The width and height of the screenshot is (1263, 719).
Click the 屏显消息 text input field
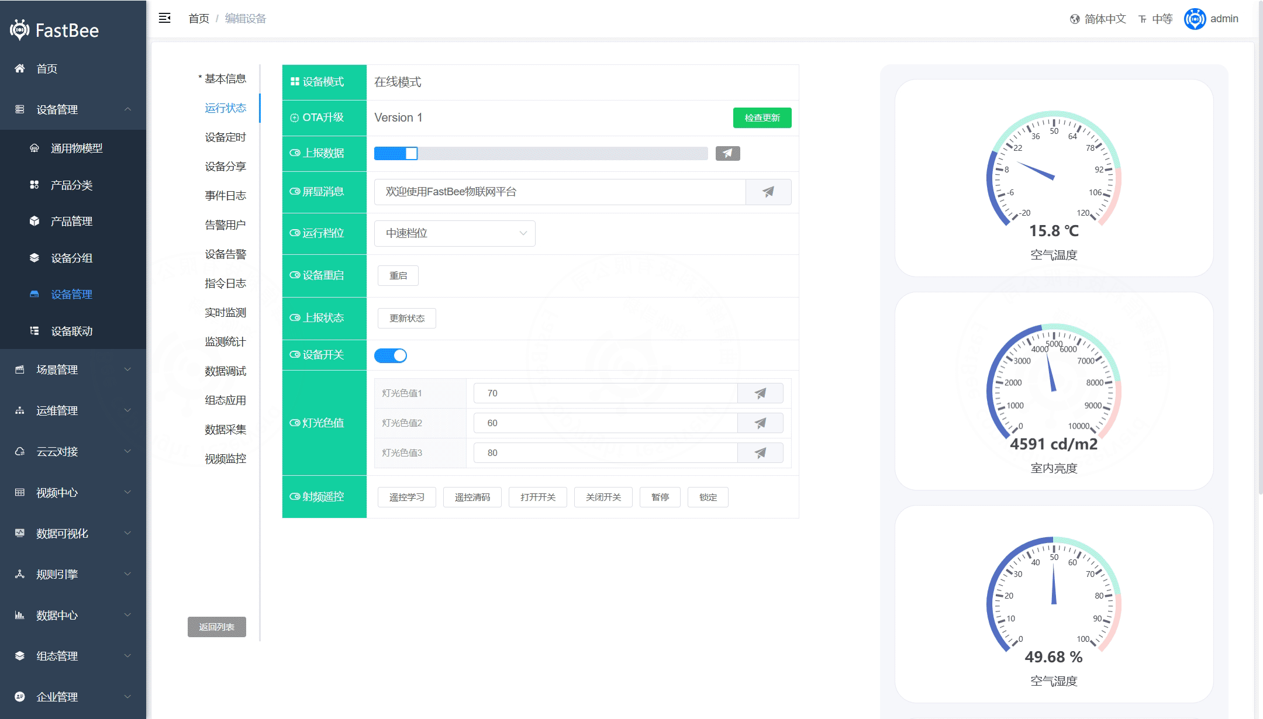click(560, 192)
